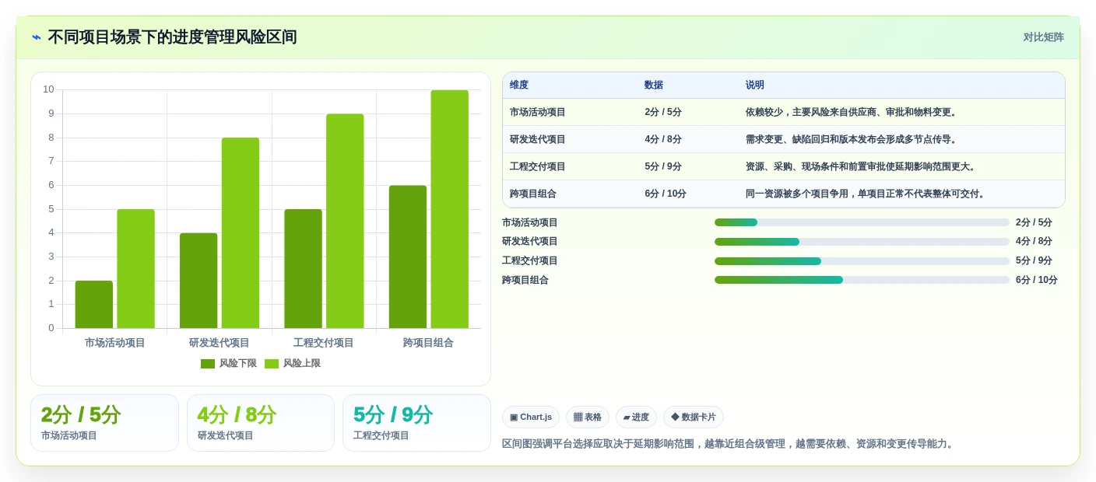
Task: Click the 5分 / 9分 table cell
Action: [663, 166]
